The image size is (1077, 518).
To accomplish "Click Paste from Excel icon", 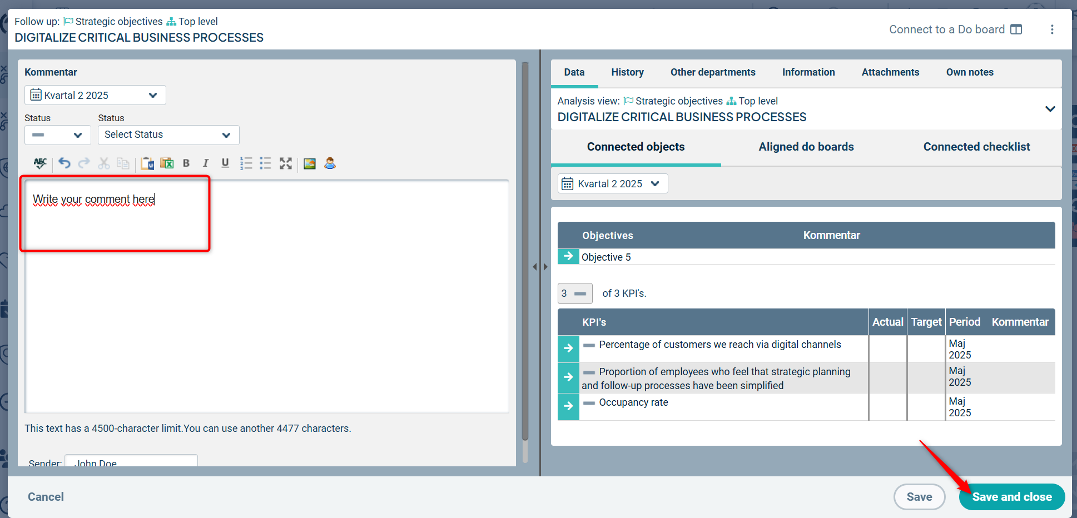I will point(167,163).
